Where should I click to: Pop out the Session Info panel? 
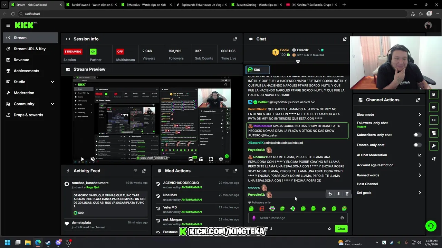point(235,39)
